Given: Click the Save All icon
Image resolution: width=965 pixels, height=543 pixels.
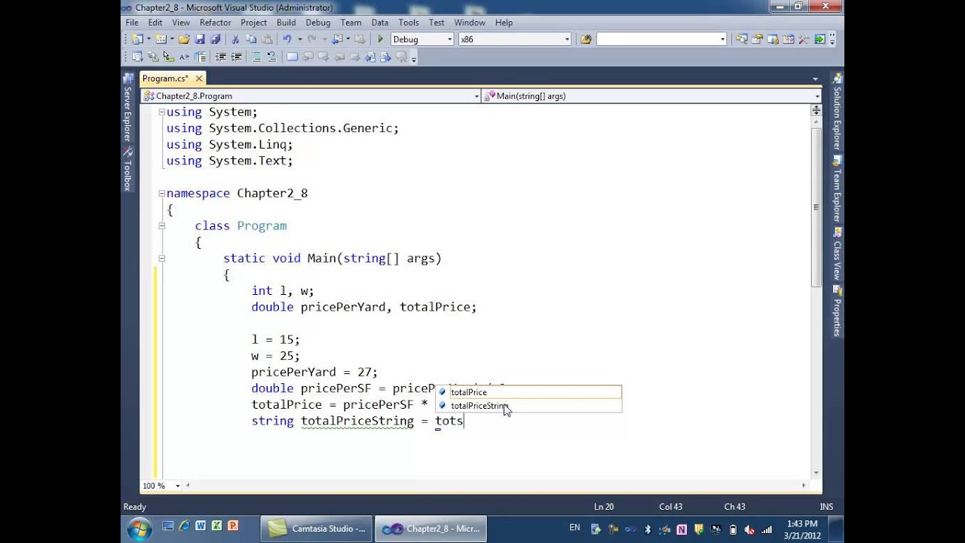Looking at the screenshot, I should [x=216, y=39].
